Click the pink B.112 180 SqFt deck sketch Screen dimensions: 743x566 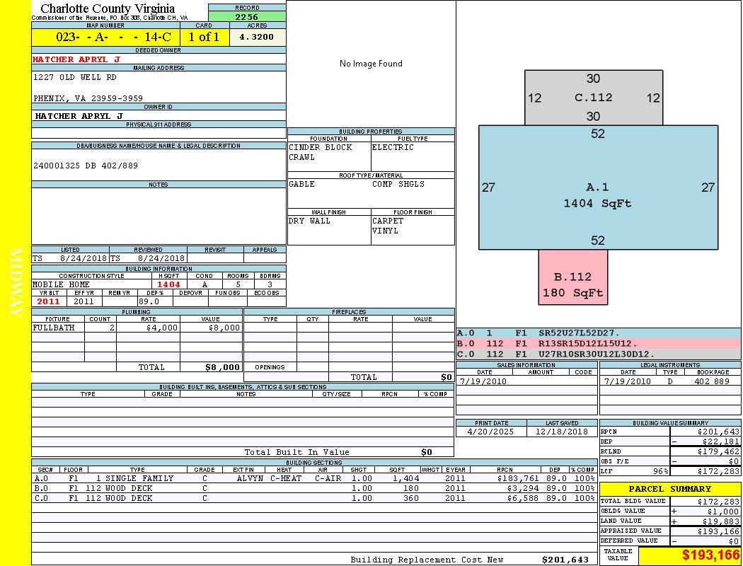(572, 284)
